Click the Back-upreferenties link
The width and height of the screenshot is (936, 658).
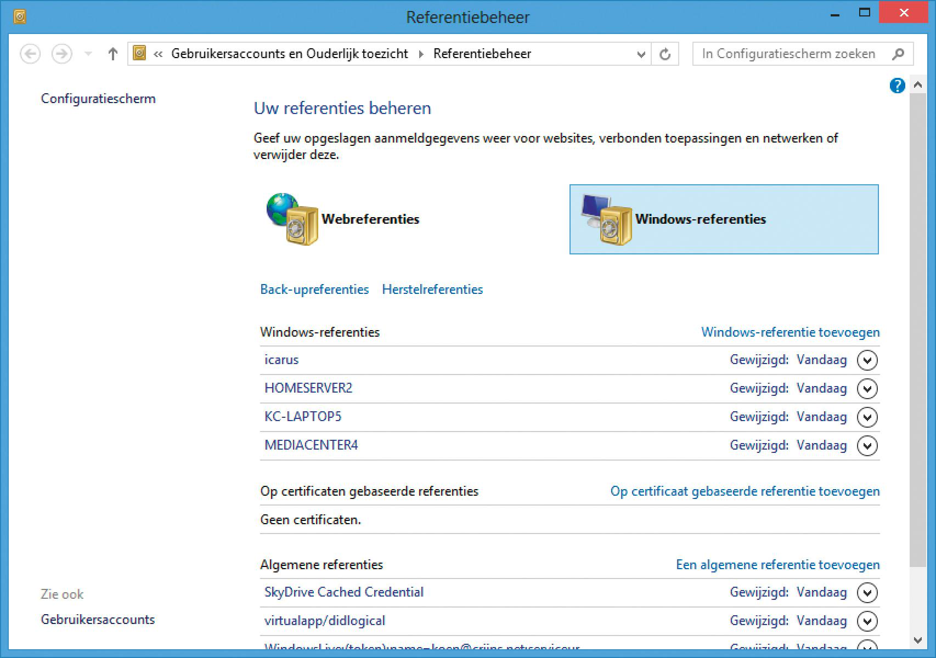pos(314,290)
